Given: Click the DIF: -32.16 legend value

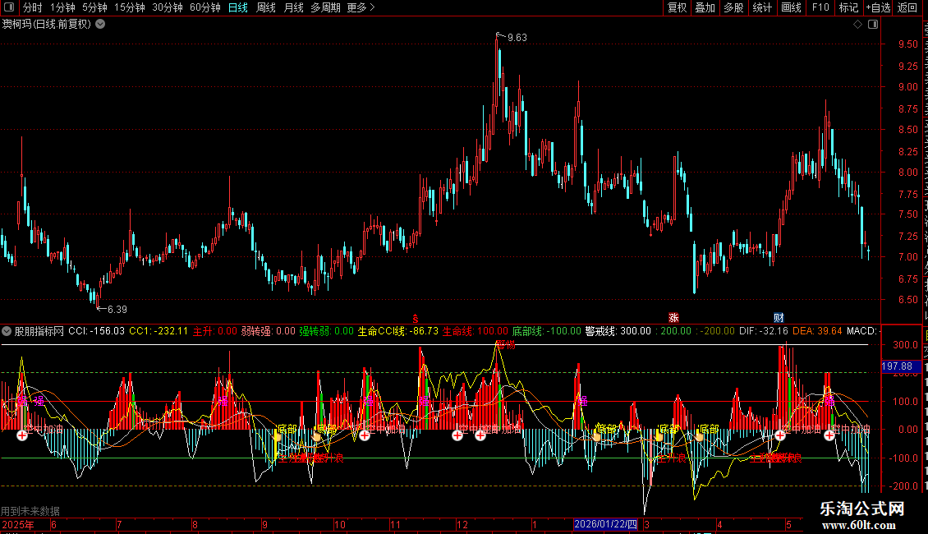Looking at the screenshot, I should coord(764,331).
